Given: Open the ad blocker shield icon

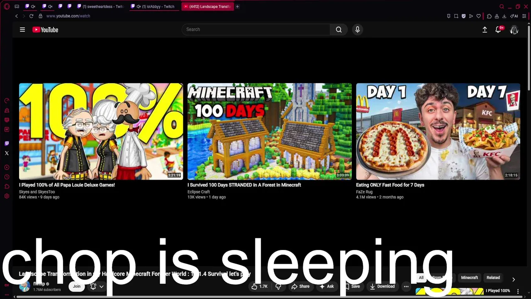Looking at the screenshot, I should [x=463, y=16].
